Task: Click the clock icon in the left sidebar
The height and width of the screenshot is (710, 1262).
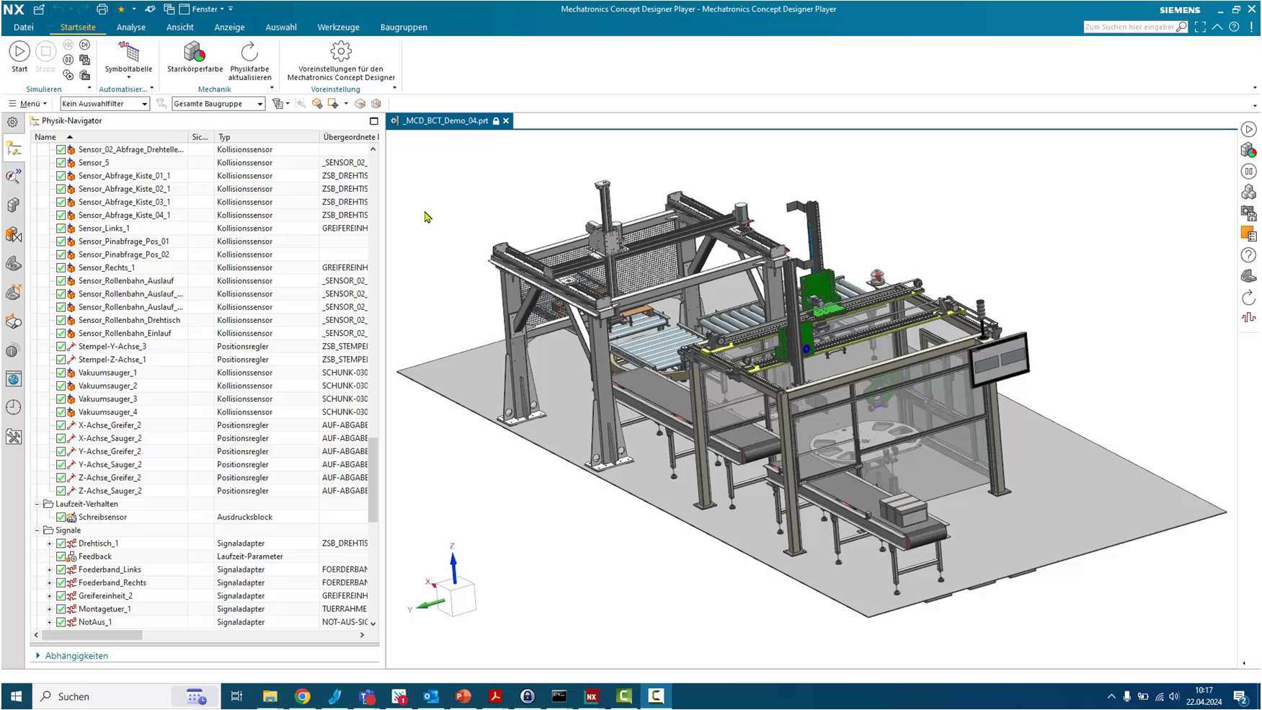Action: (14, 407)
